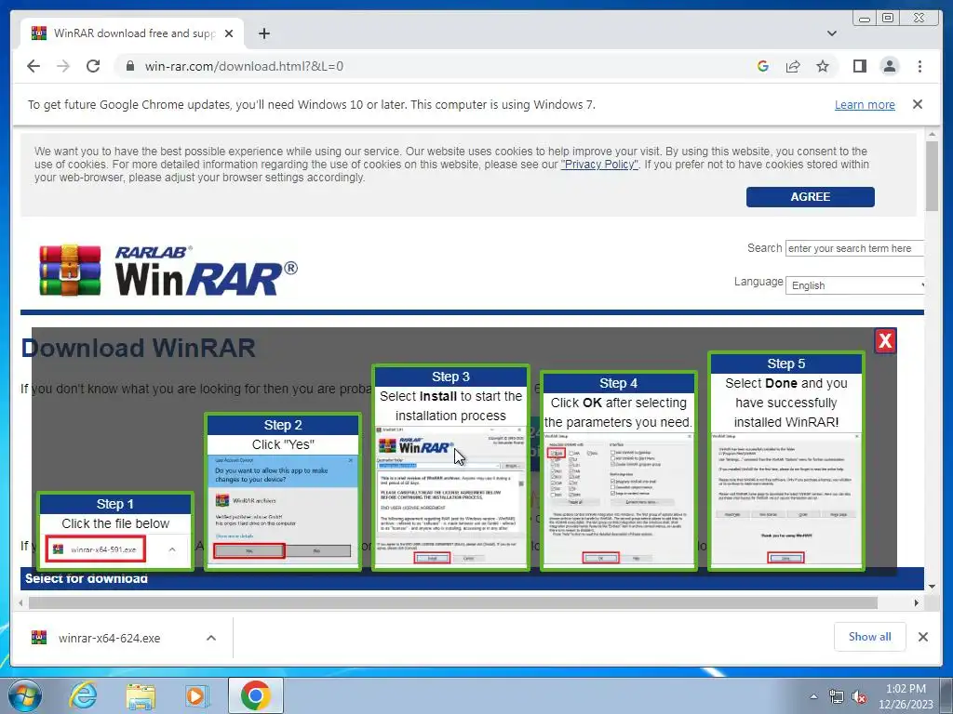This screenshot has height=714, width=953.
Task: Click the WinRAR books logo
Action: click(x=70, y=271)
